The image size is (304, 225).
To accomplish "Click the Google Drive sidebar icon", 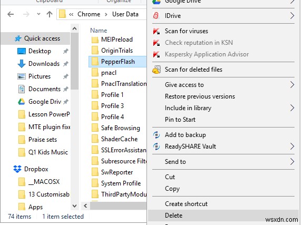I will point(22,102).
